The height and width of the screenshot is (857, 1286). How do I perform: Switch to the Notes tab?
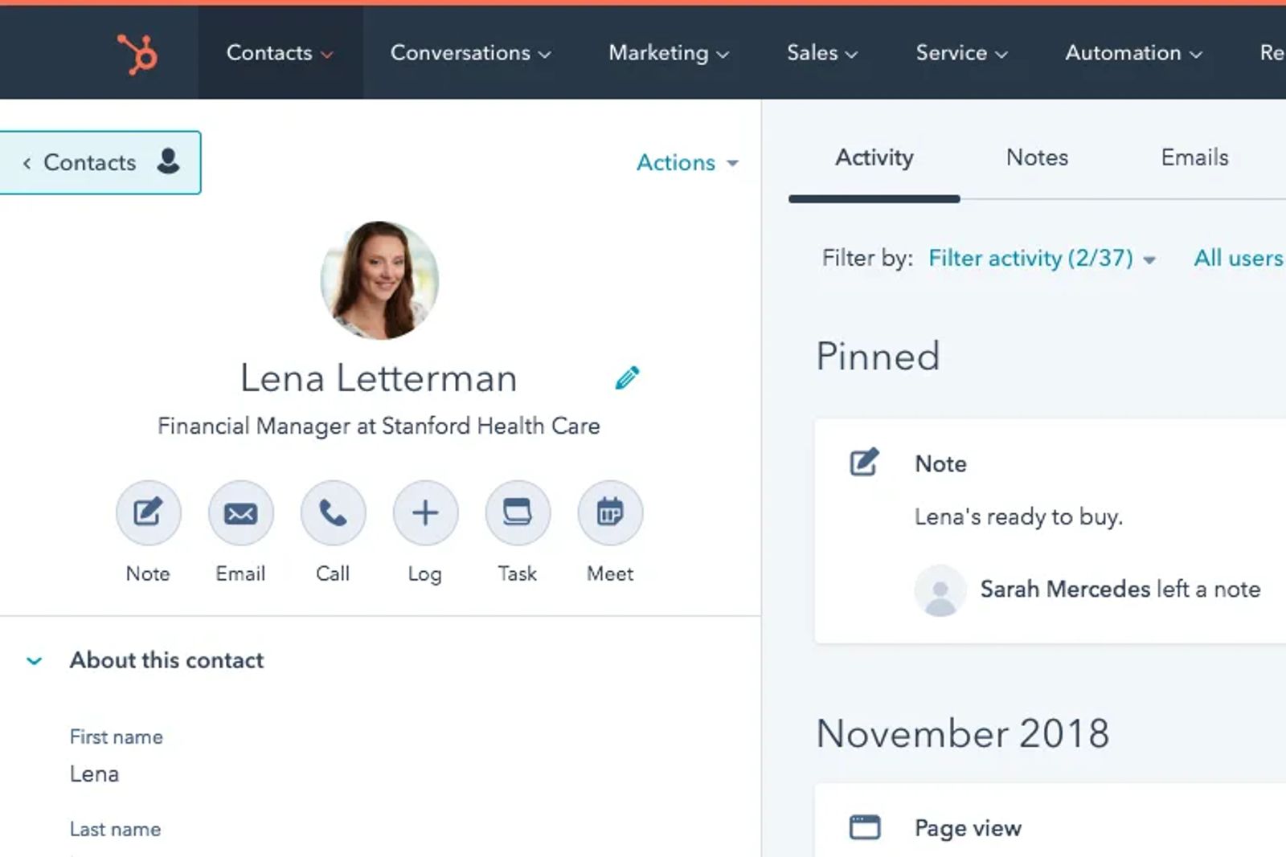point(1037,157)
